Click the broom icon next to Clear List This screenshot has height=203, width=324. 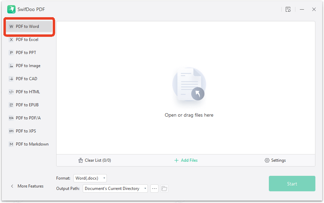[81, 160]
